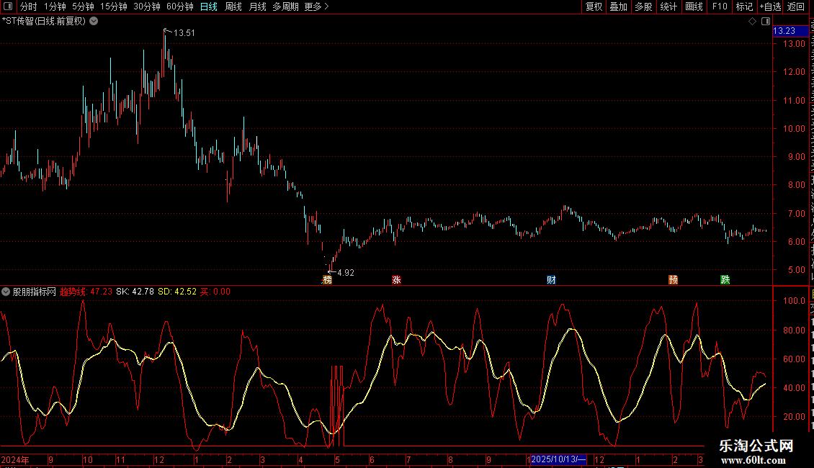Screen dimensions: 814x468
Task: Click the diamond marker icon above chart
Action: [x=752, y=22]
